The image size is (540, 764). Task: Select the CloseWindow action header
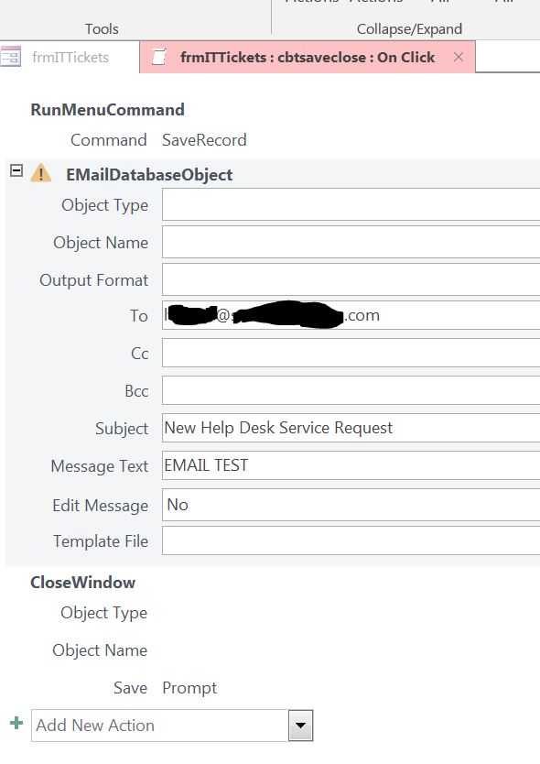point(82,583)
